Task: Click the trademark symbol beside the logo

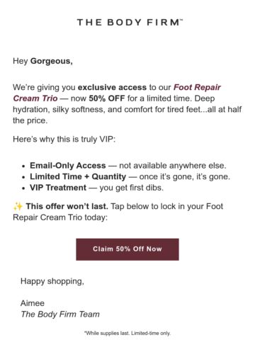Action: coord(181,20)
